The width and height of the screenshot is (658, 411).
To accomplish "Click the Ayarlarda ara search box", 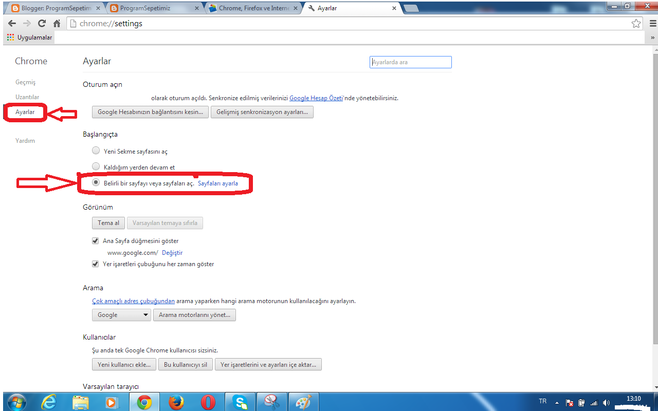I will [411, 62].
